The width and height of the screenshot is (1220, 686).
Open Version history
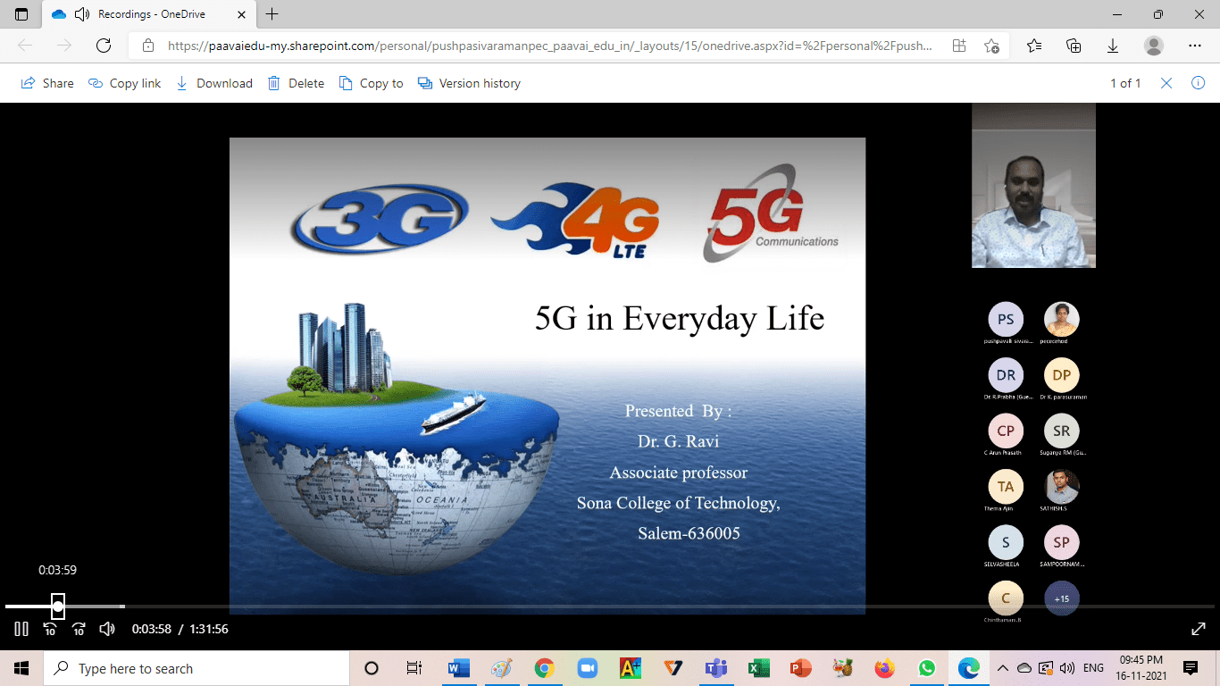point(470,83)
